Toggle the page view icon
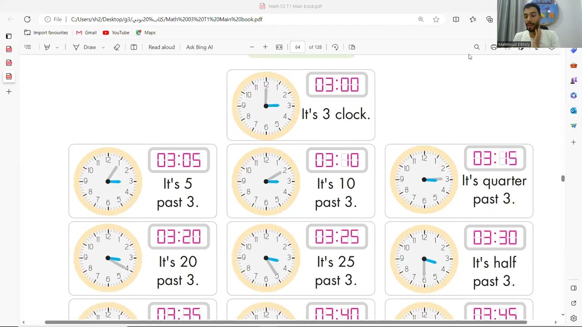 pyautogui.click(x=352, y=47)
